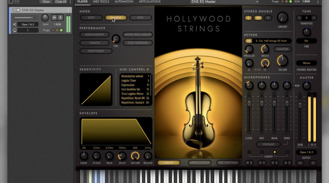Image resolution: width=329 pixels, height=183 pixels.
Task: Toggle Reverb Master button
Action: click(x=283, y=49)
